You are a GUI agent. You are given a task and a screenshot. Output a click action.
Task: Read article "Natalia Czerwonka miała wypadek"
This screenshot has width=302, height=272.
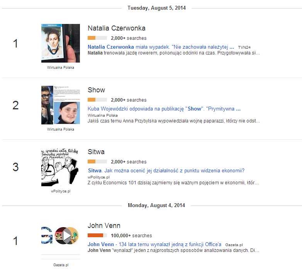pyautogui.click(x=161, y=47)
